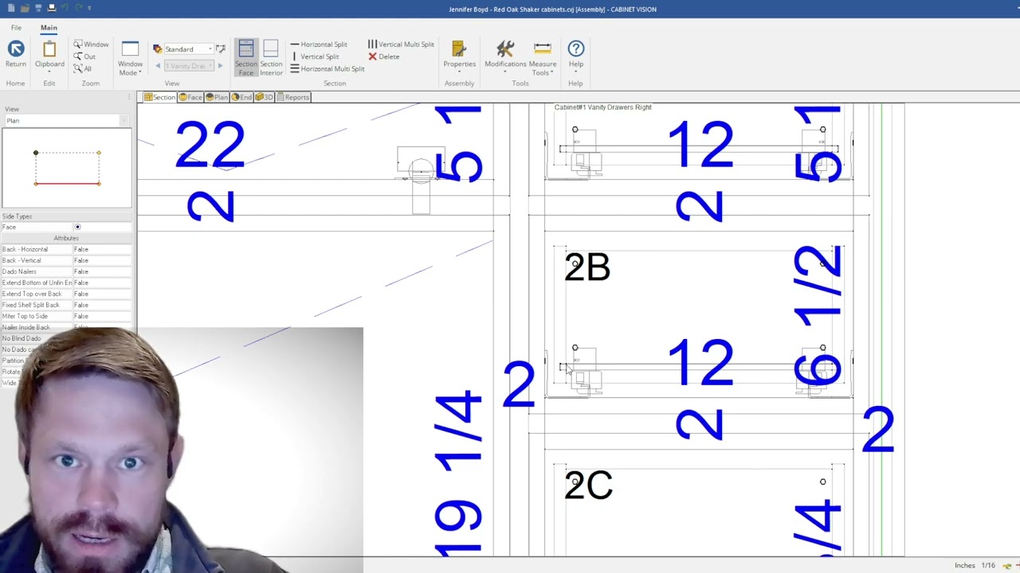This screenshot has height=573, width=1020.
Task: Go to previous cabinet arrow
Action: (158, 66)
